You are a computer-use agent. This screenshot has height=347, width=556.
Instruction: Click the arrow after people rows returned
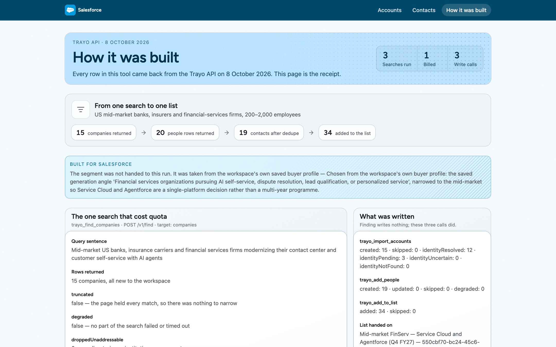(x=227, y=133)
